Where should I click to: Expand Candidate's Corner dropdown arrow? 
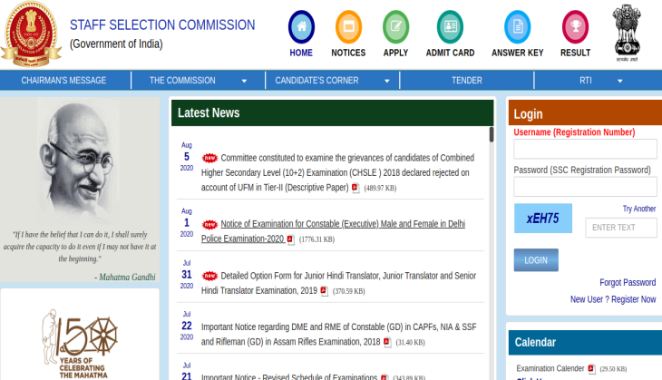coord(386,81)
